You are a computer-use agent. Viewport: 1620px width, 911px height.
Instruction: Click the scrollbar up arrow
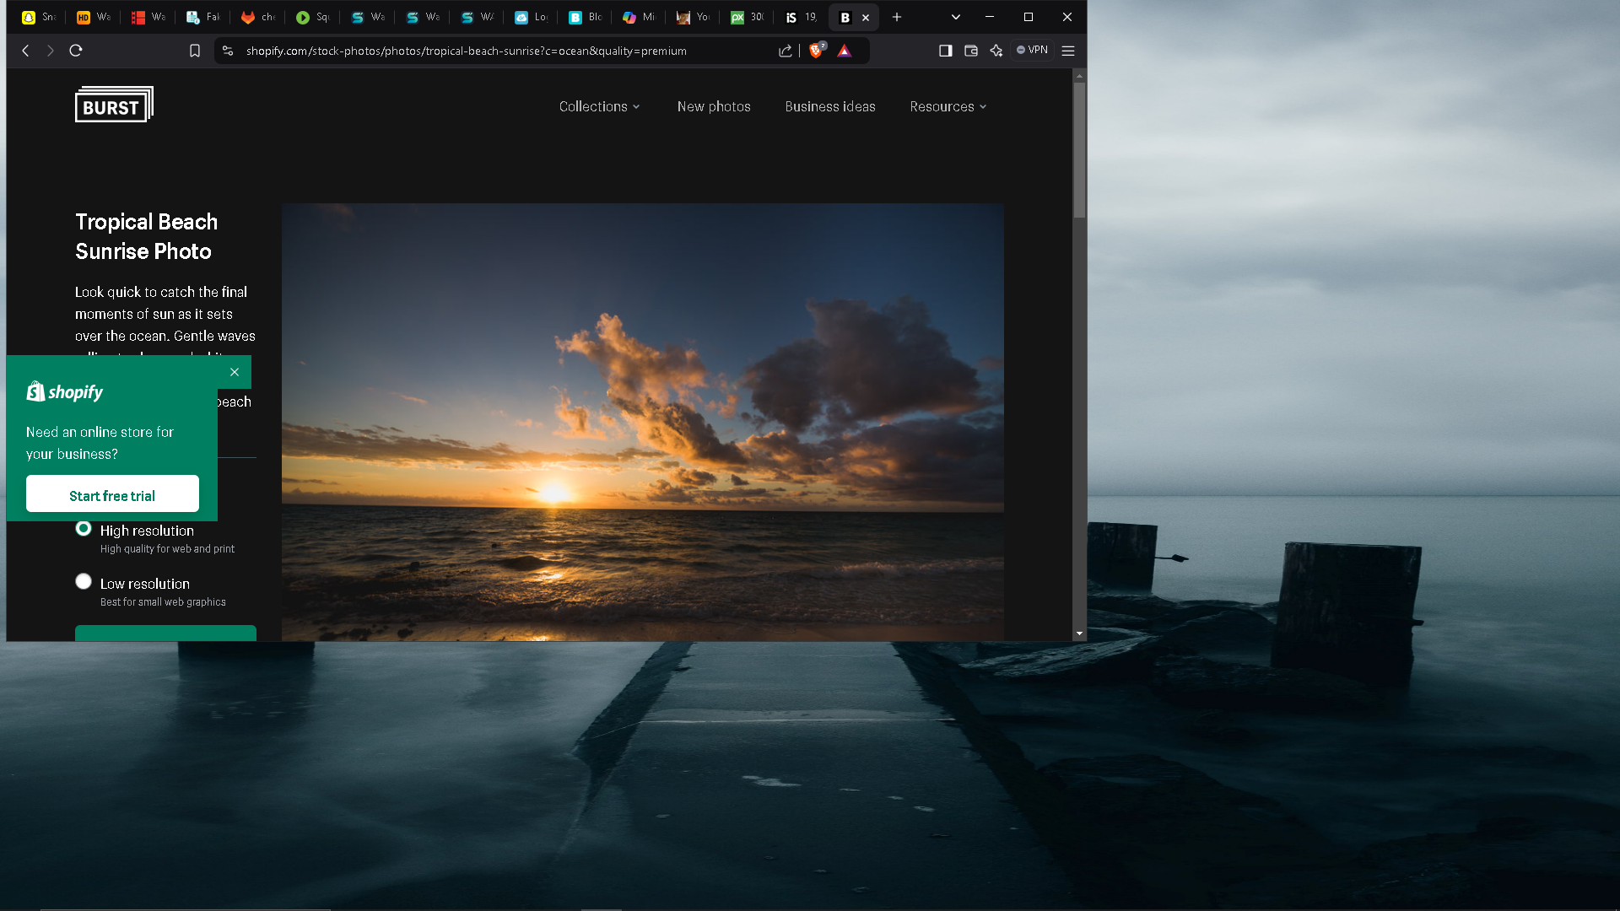pos(1079,76)
